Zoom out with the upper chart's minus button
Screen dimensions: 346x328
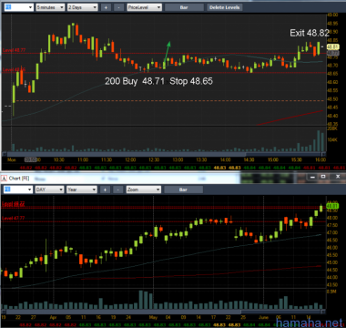(x=118, y=7)
